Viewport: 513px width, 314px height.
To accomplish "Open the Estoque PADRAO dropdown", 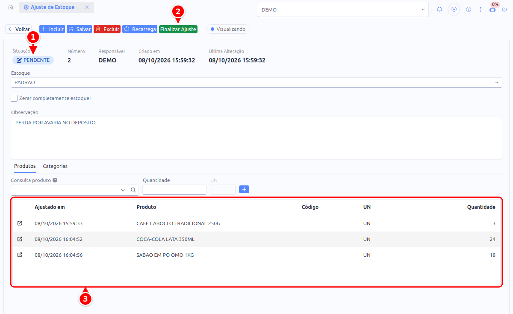I will tap(256, 82).
